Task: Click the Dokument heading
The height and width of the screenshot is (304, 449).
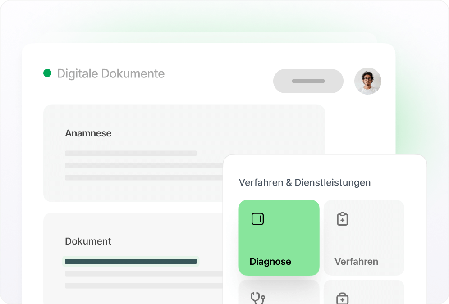Action: pyautogui.click(x=88, y=241)
